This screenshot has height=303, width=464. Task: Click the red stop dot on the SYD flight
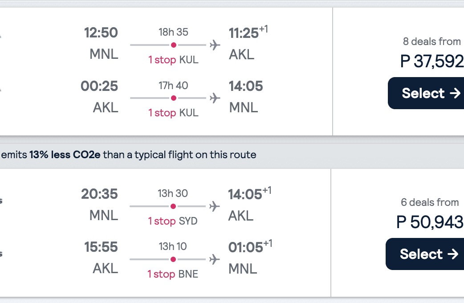[173, 206]
